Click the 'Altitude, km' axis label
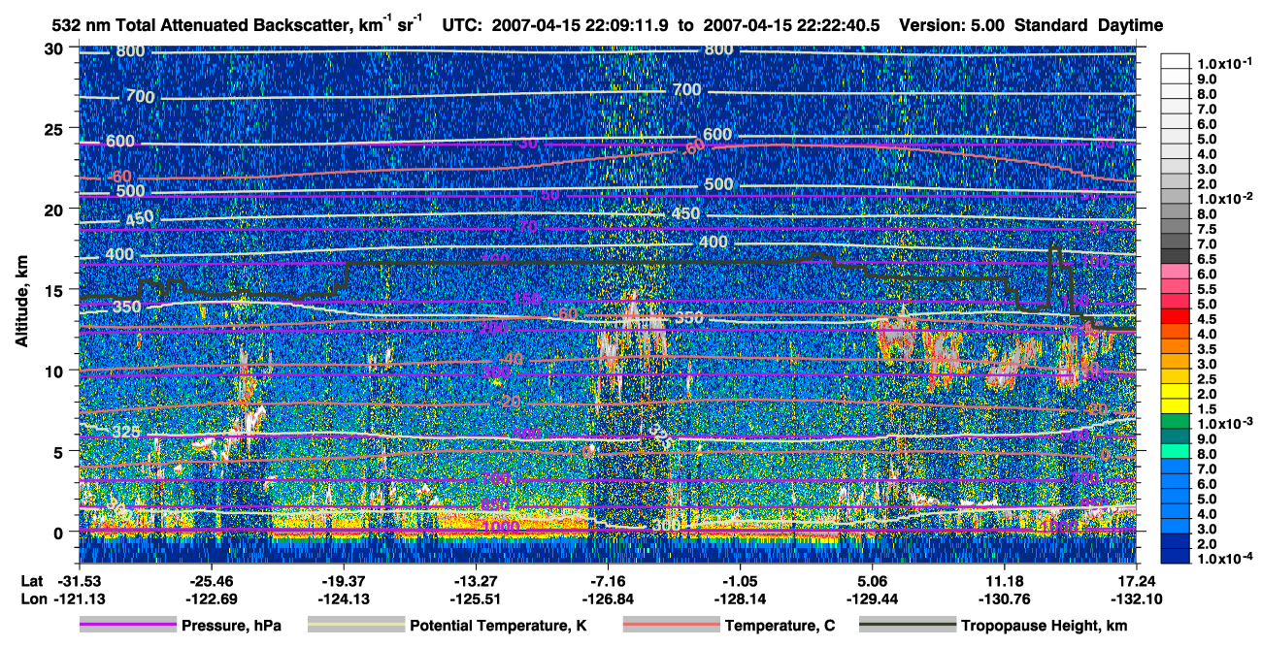The width and height of the screenshot is (1262, 647). (x=21, y=304)
